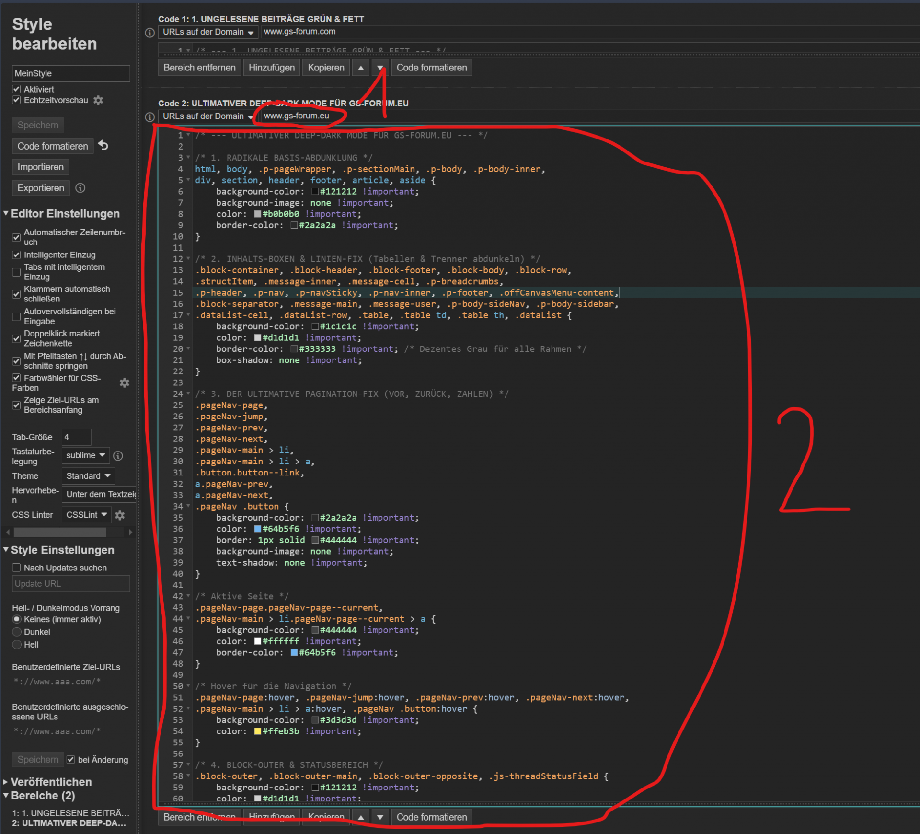The width and height of the screenshot is (920, 834).
Task: Enable Nach Updates suchen checkbox
Action: point(17,568)
